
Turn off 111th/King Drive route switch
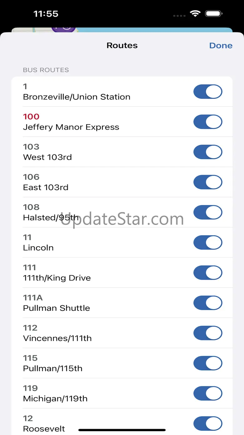(208, 273)
